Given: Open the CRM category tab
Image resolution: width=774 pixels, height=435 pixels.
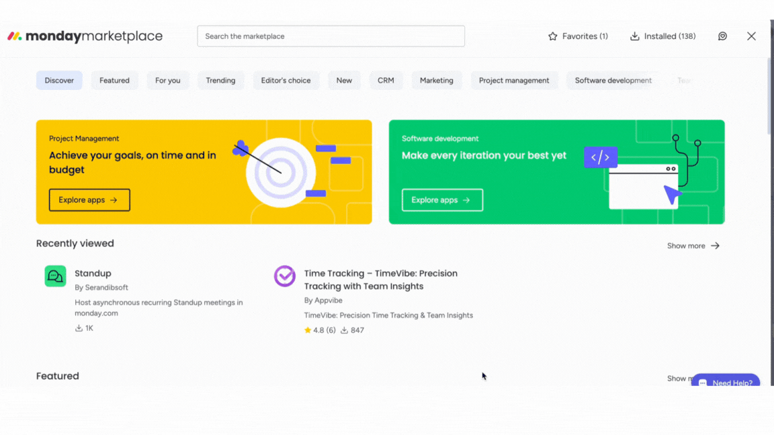Looking at the screenshot, I should tap(386, 81).
